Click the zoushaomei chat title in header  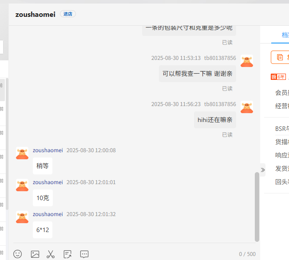(35, 14)
